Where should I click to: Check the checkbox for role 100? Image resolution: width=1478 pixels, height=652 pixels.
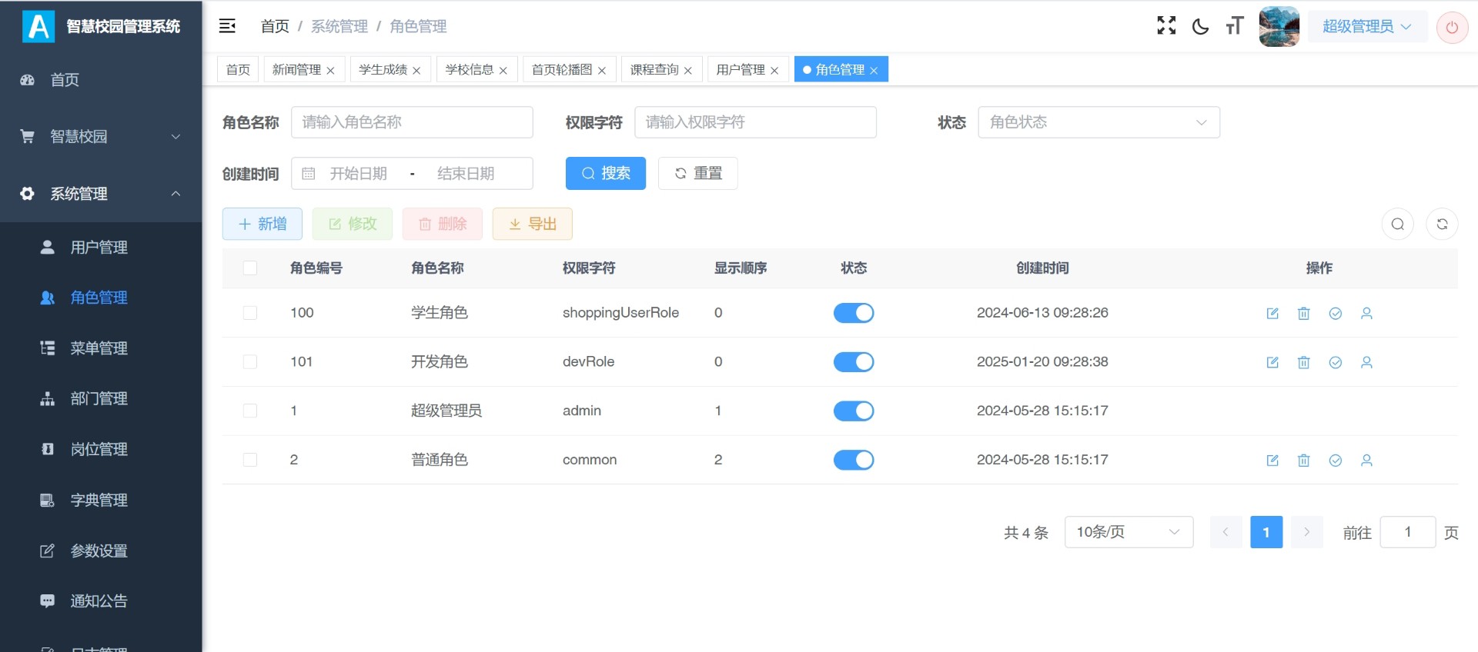tap(250, 313)
